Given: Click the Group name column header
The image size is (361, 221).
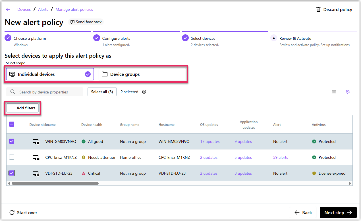Looking at the screenshot, I should tap(129, 124).
